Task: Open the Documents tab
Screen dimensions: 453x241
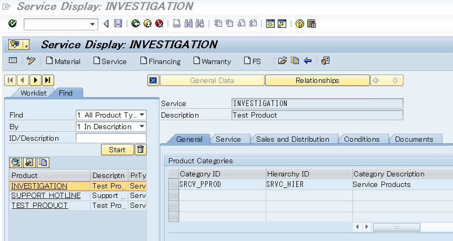Action: 414,139
